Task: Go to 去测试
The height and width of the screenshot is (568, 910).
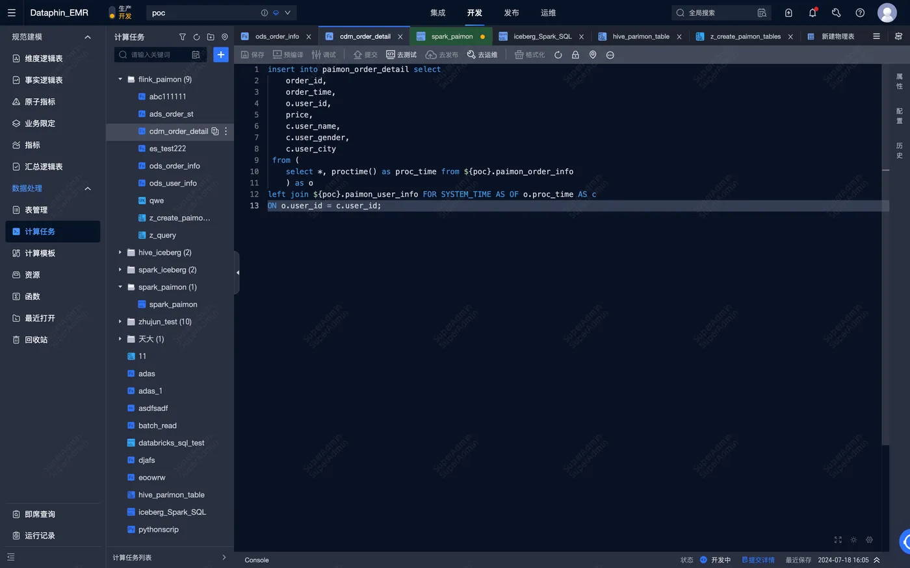Action: pyautogui.click(x=401, y=55)
